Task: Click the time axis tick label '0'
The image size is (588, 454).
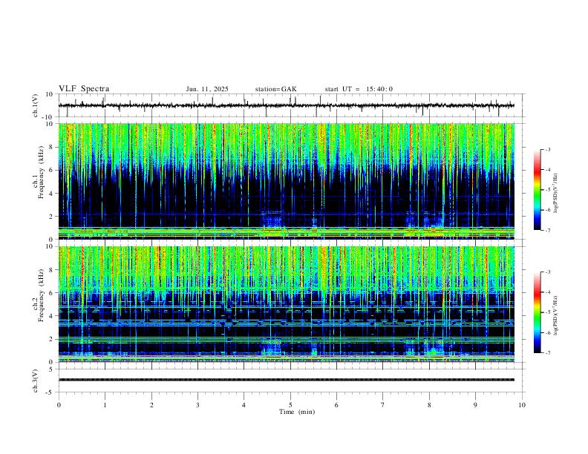Action: pos(59,405)
